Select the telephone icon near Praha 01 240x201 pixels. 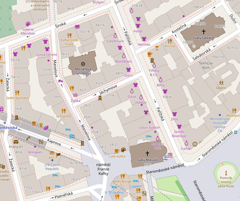(28, 138)
